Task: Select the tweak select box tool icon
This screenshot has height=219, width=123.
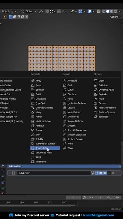Action: click(4, 17)
